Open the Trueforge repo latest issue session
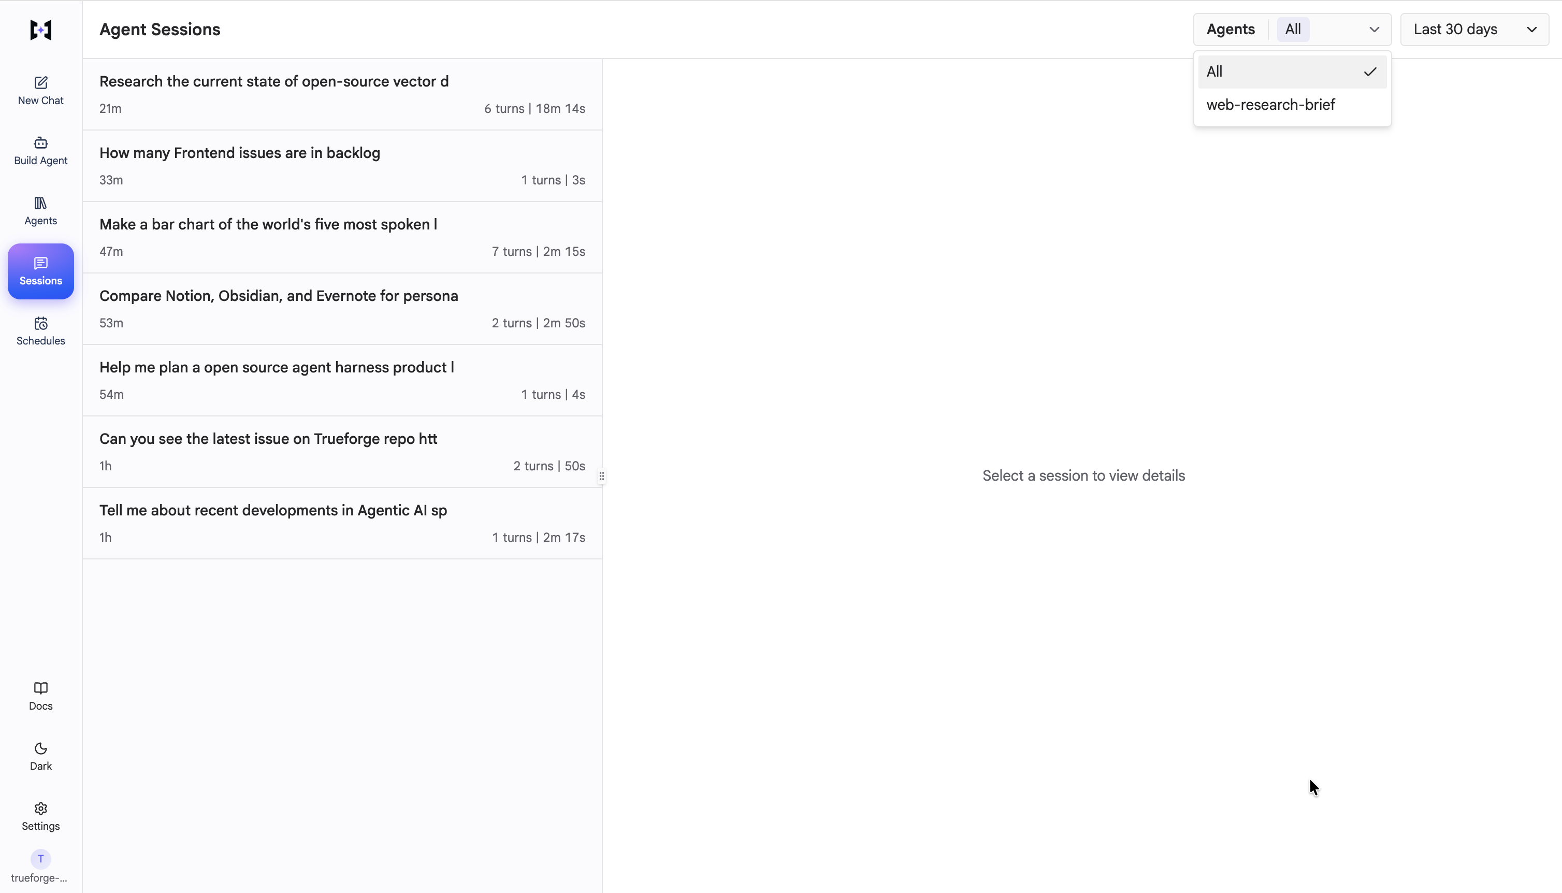The height and width of the screenshot is (893, 1562). pos(342,452)
